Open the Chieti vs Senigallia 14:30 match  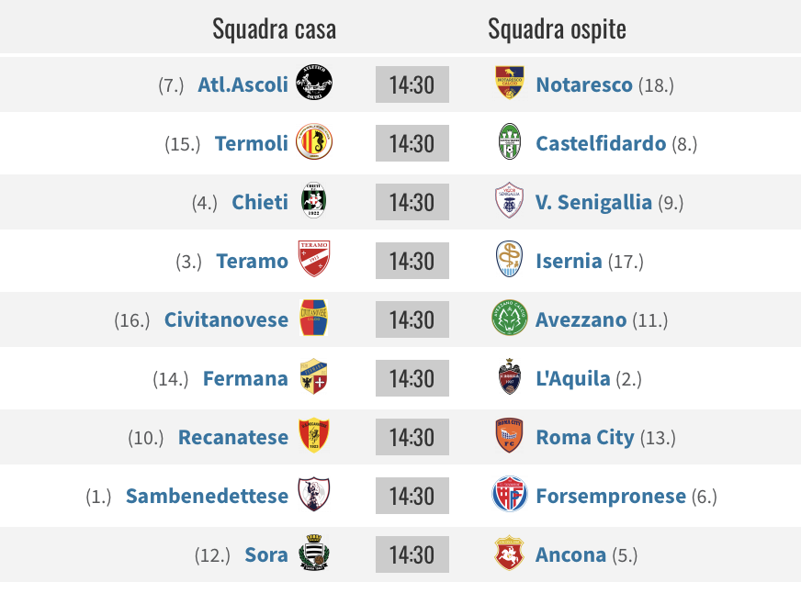pyautogui.click(x=412, y=202)
